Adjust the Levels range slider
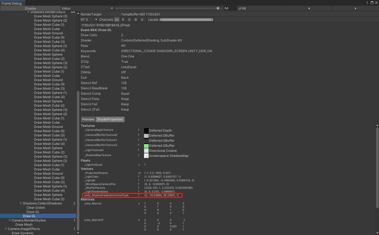Viewport: 379px width, 235px height. (186, 20)
